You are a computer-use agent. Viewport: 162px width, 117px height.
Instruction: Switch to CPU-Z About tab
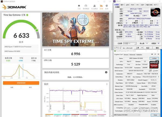[156, 5]
